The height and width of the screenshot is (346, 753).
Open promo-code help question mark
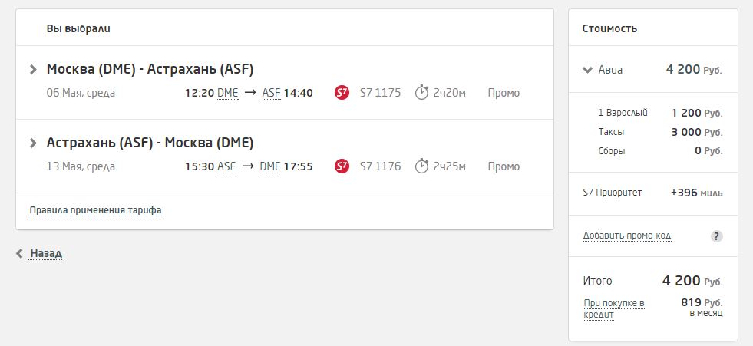[x=716, y=236]
